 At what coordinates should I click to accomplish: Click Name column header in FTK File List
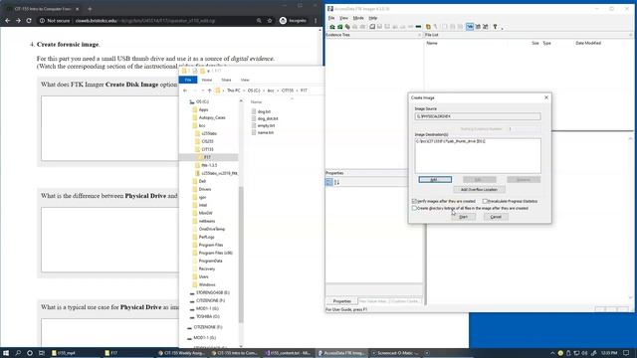point(432,43)
